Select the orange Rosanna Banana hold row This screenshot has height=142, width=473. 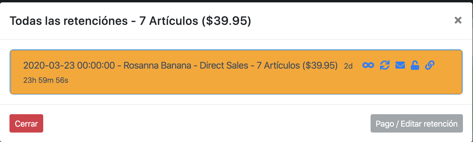(x=236, y=72)
